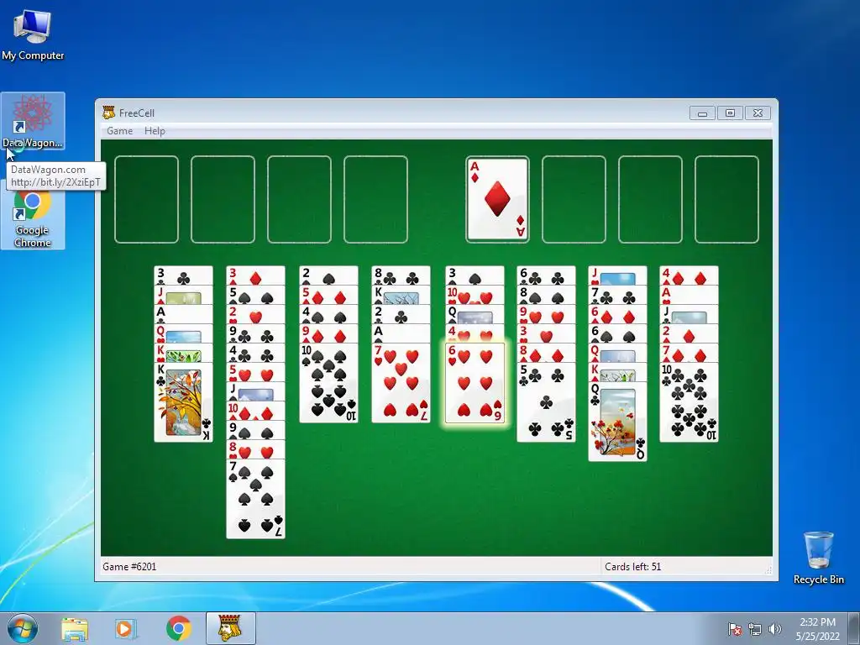This screenshot has width=860, height=645.
Task: Click the Jack of clubs card
Action: (x=689, y=314)
